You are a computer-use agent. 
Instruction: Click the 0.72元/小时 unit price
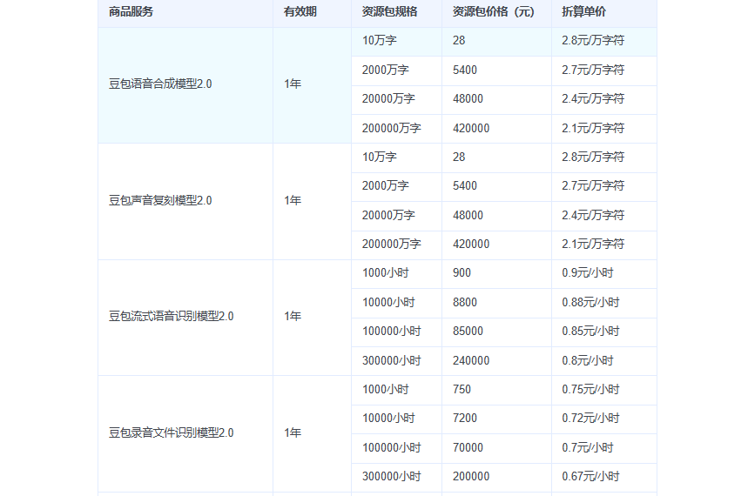604,419
